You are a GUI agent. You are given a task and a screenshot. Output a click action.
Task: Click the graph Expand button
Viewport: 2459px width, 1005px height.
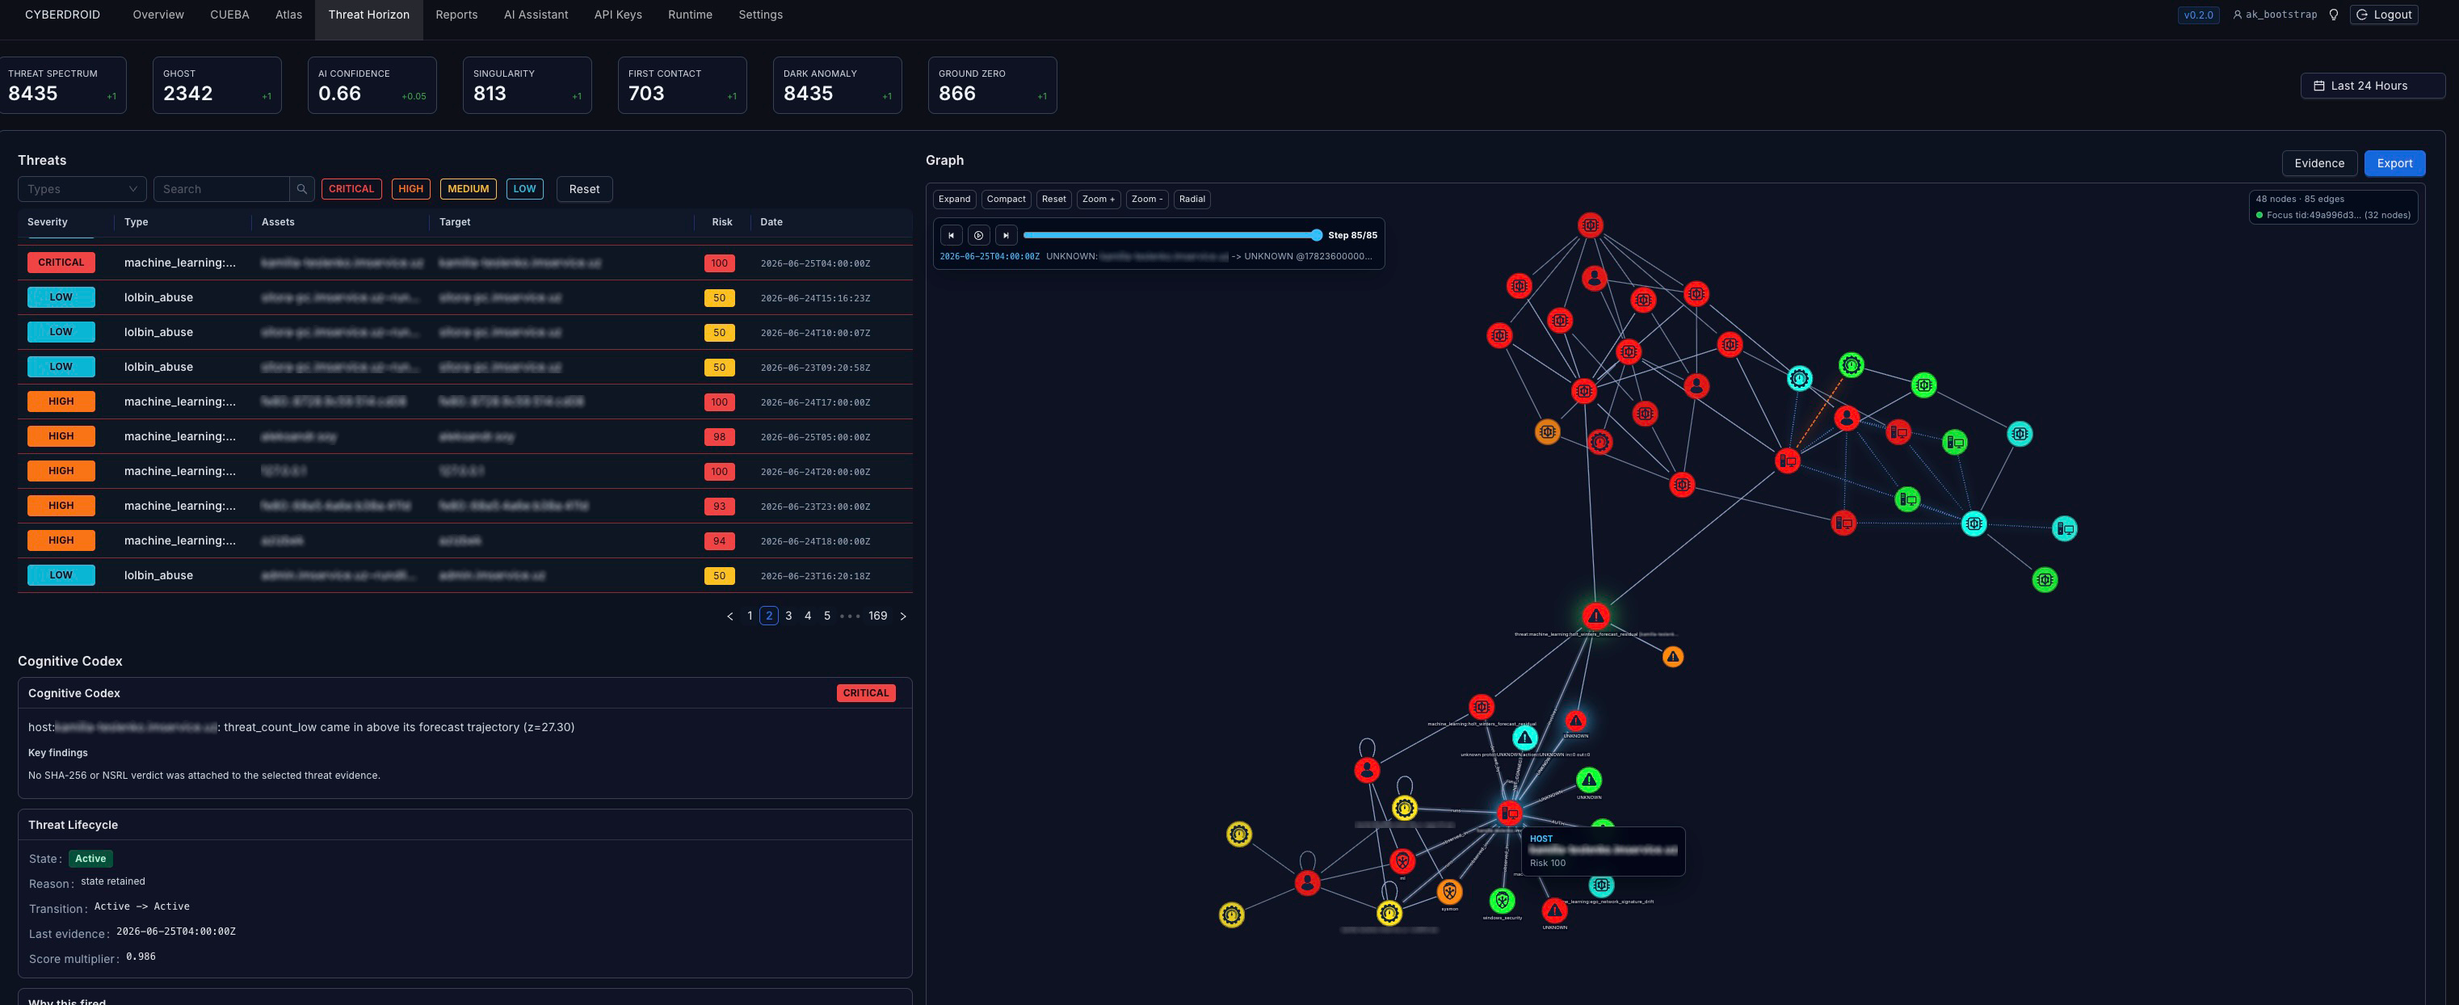953,200
